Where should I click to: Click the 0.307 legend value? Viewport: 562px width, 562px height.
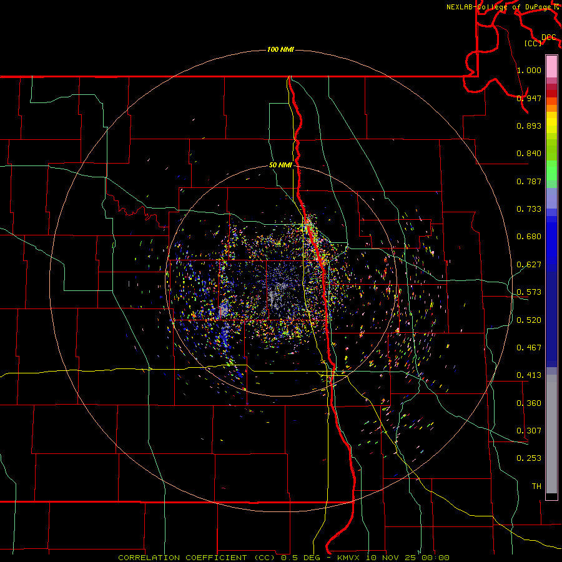[529, 430]
